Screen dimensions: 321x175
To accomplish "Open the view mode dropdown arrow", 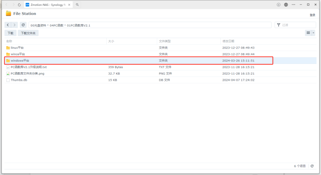I will [x=313, y=33].
